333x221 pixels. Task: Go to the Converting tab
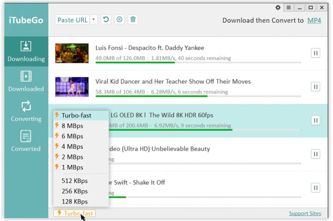pyautogui.click(x=26, y=112)
